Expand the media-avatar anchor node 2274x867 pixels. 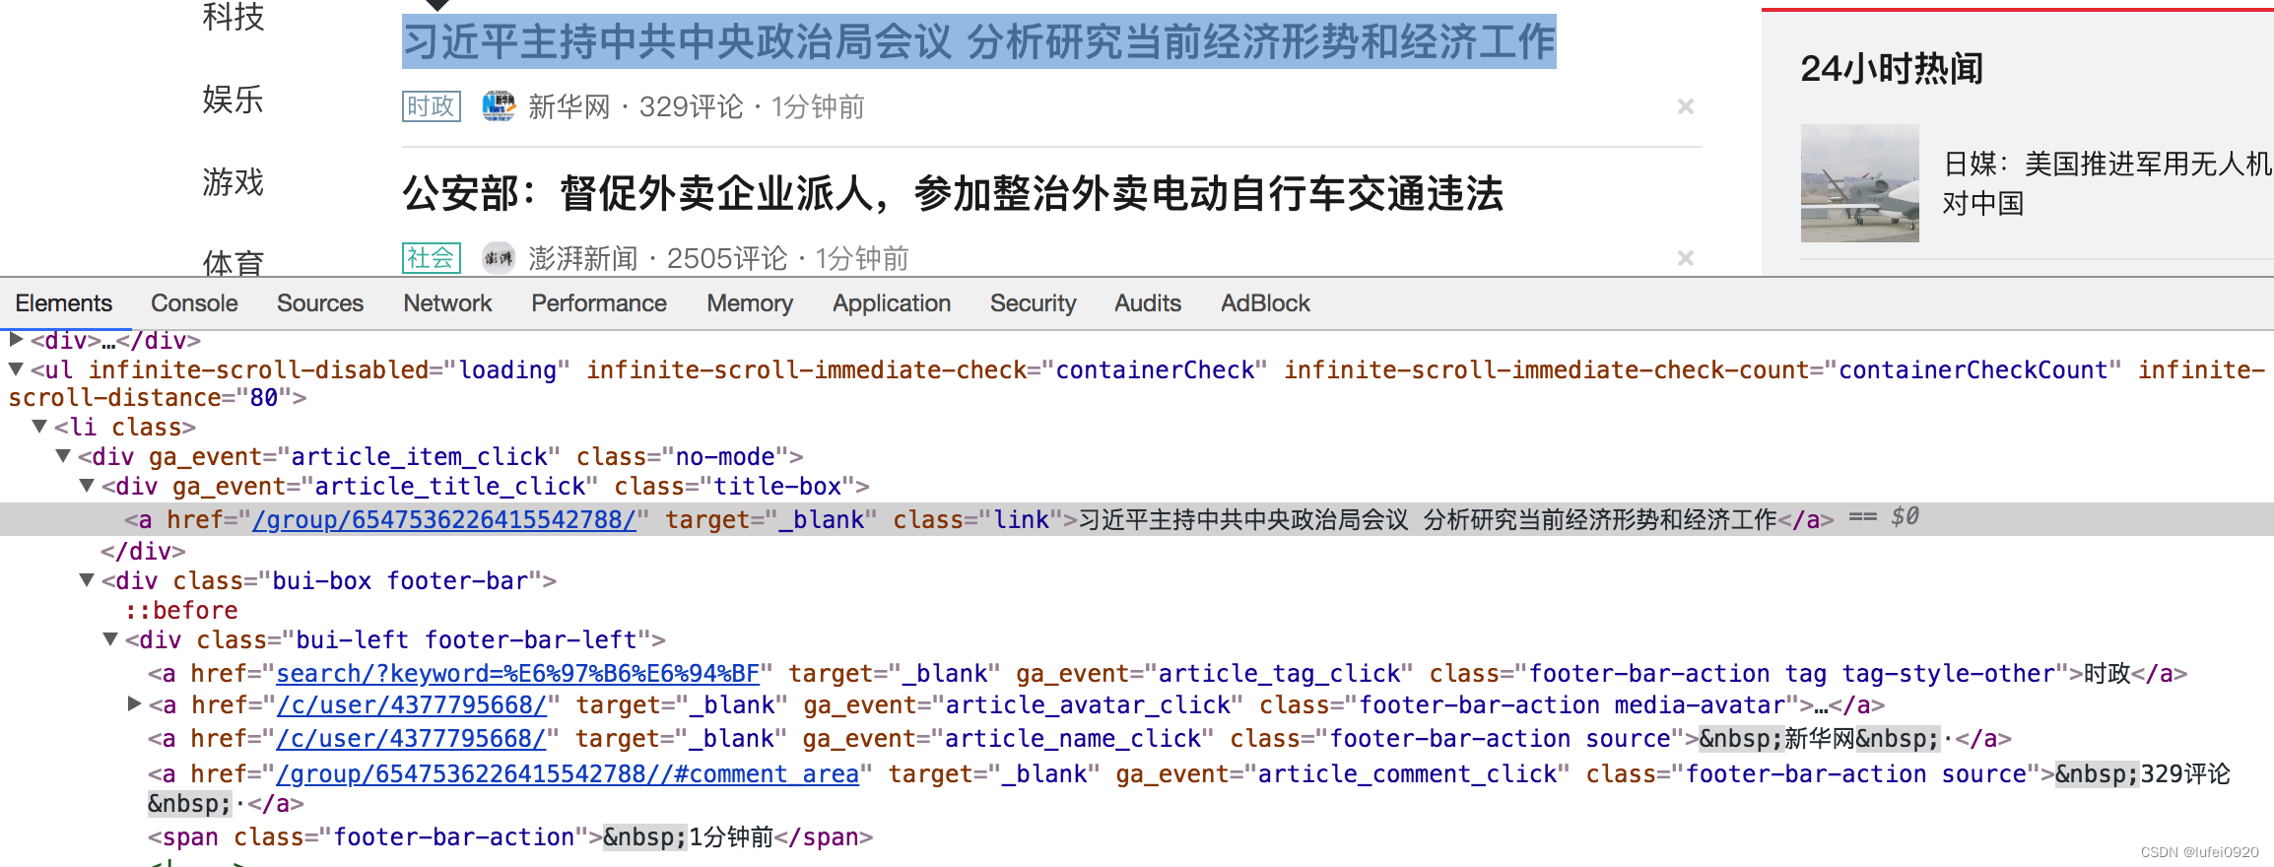click(x=135, y=703)
